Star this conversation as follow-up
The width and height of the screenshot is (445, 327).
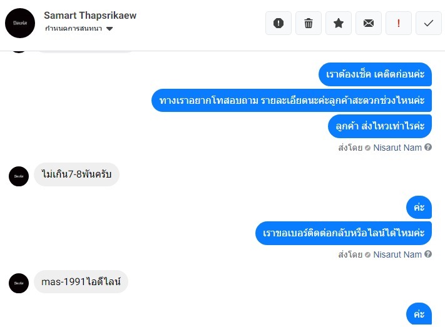[339, 23]
